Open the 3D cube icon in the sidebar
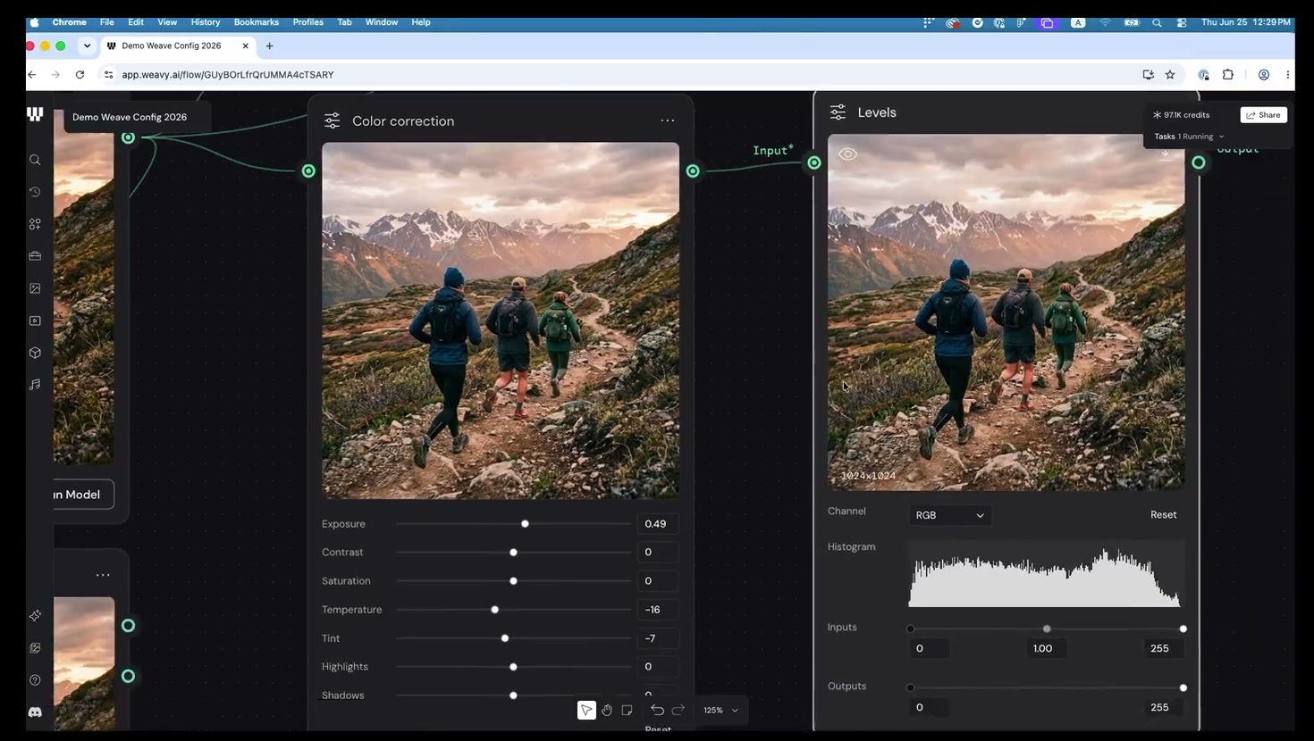1314x741 pixels. [x=35, y=353]
